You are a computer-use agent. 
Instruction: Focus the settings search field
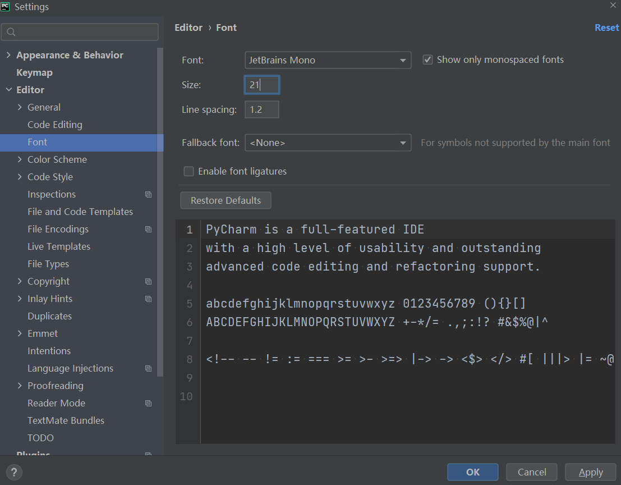coord(80,32)
